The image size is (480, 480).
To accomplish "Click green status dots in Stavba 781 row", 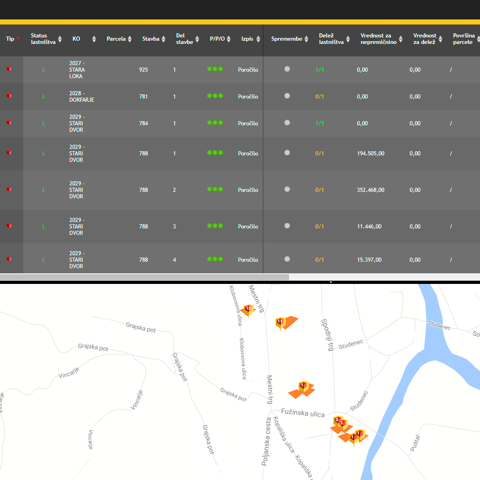I will (x=215, y=96).
